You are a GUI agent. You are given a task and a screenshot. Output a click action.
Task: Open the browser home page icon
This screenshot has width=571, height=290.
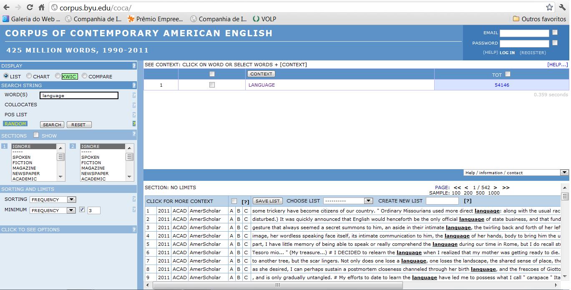41,7
